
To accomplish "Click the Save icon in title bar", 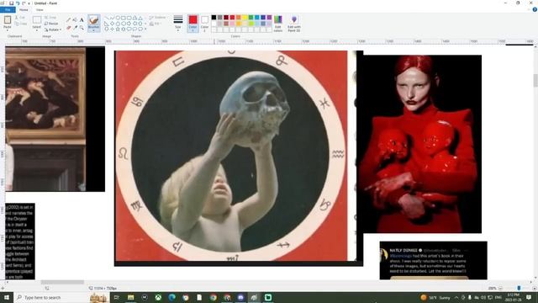I will coord(11,3).
